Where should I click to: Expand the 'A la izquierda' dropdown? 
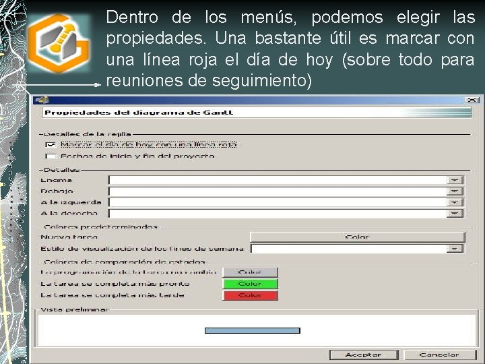coord(455,202)
